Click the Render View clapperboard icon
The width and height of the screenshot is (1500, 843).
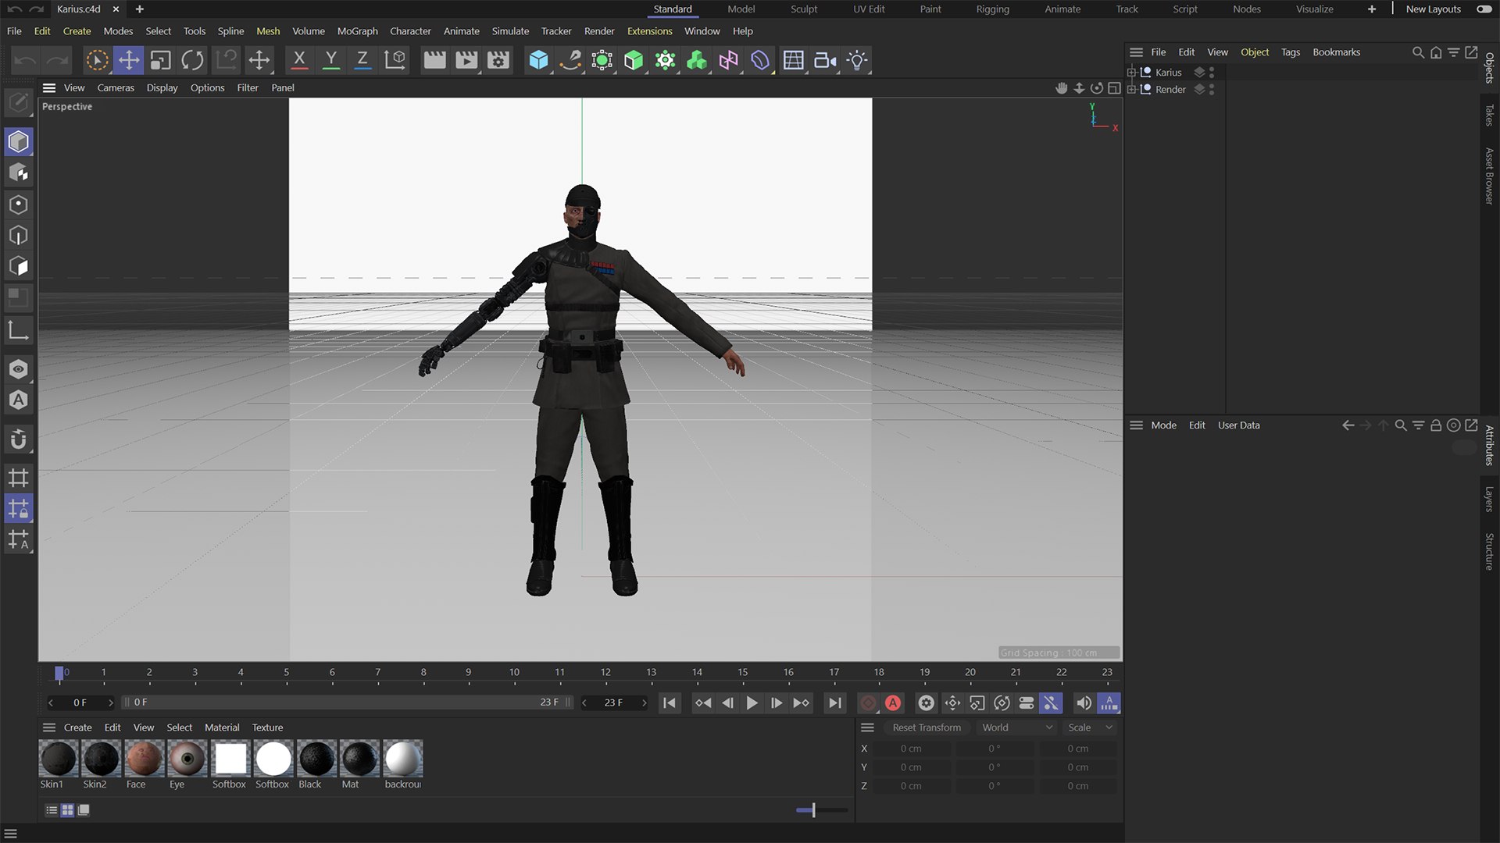pyautogui.click(x=434, y=60)
